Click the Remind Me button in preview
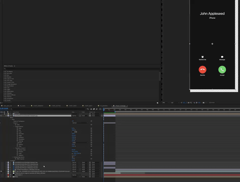 (x=203, y=58)
